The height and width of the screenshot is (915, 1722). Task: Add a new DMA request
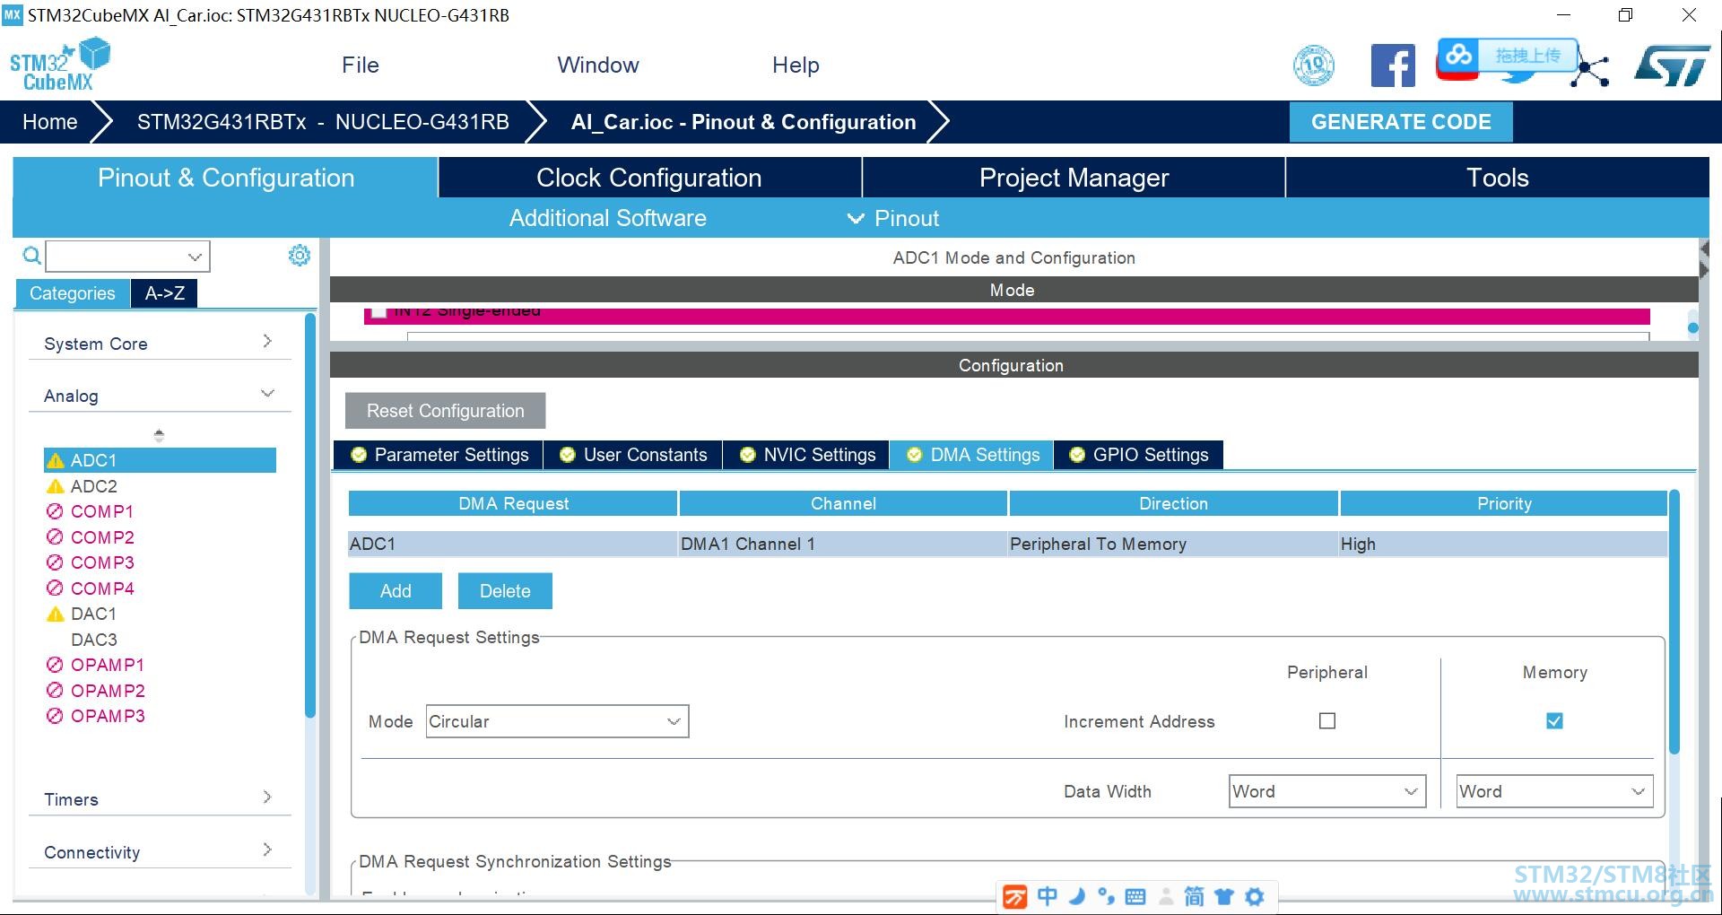click(x=396, y=591)
